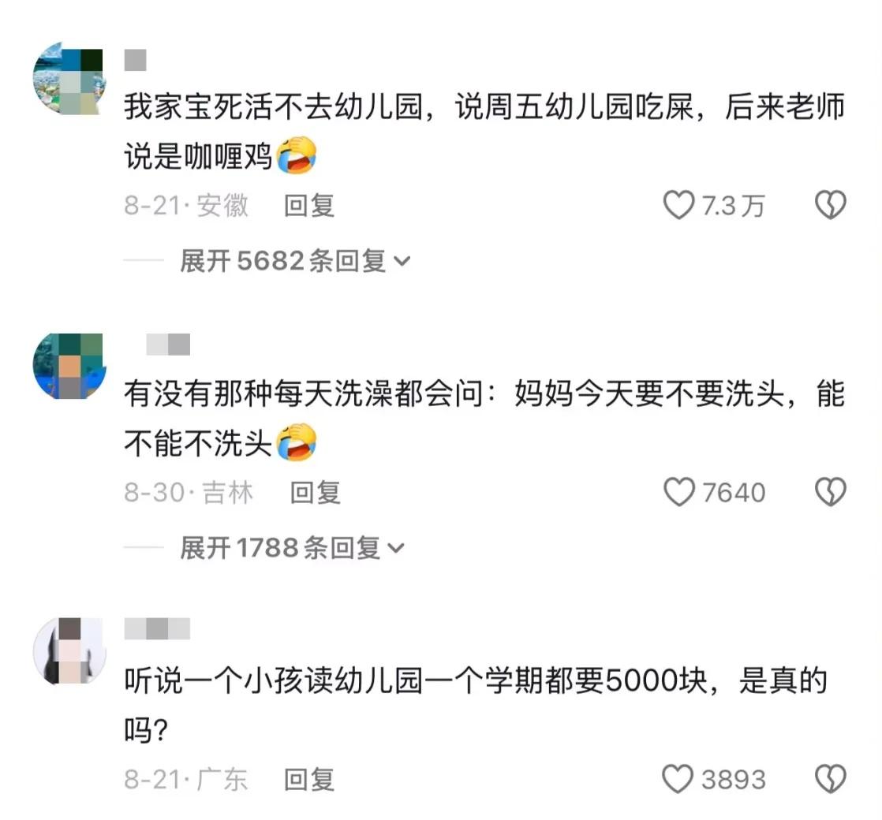Viewport: 882px width, 820px height.
Task: Click chevron next to 5682条回复
Action: tap(402, 261)
